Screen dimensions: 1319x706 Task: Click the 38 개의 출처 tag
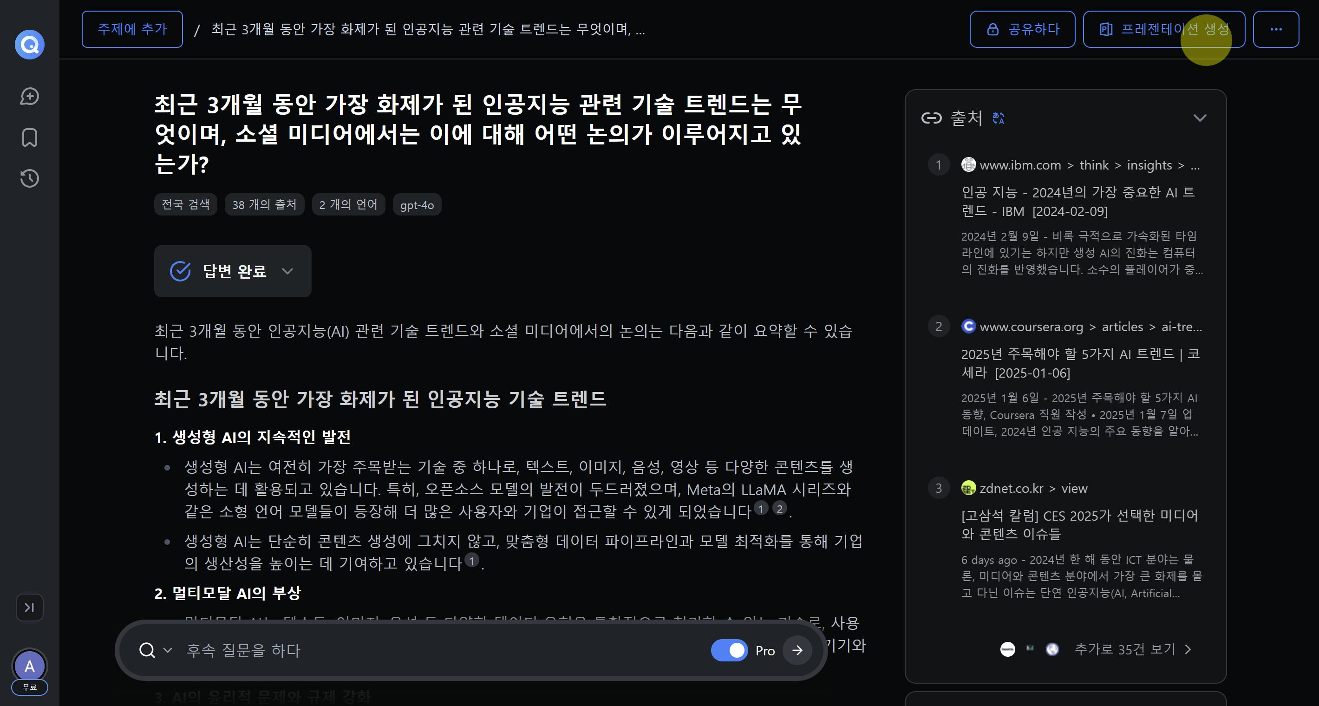click(x=264, y=205)
